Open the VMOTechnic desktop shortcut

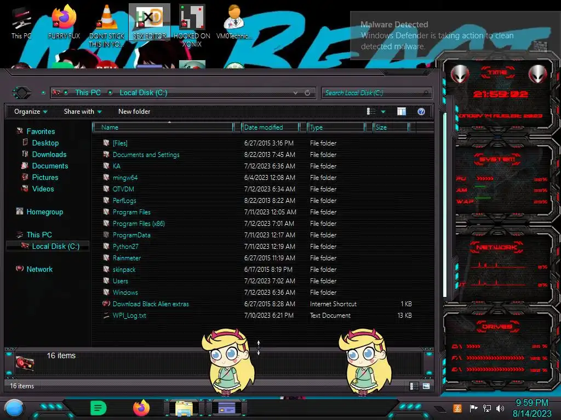pyautogui.click(x=234, y=22)
